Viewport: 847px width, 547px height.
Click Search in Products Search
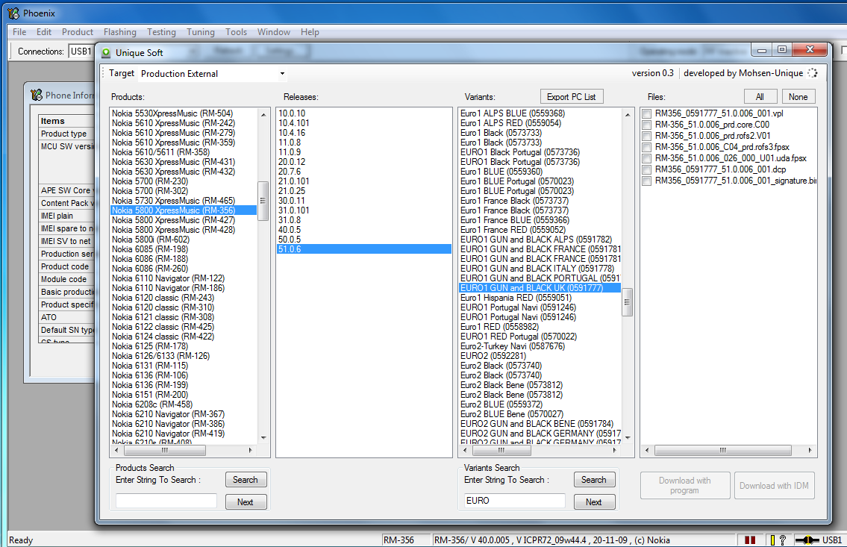(x=246, y=480)
